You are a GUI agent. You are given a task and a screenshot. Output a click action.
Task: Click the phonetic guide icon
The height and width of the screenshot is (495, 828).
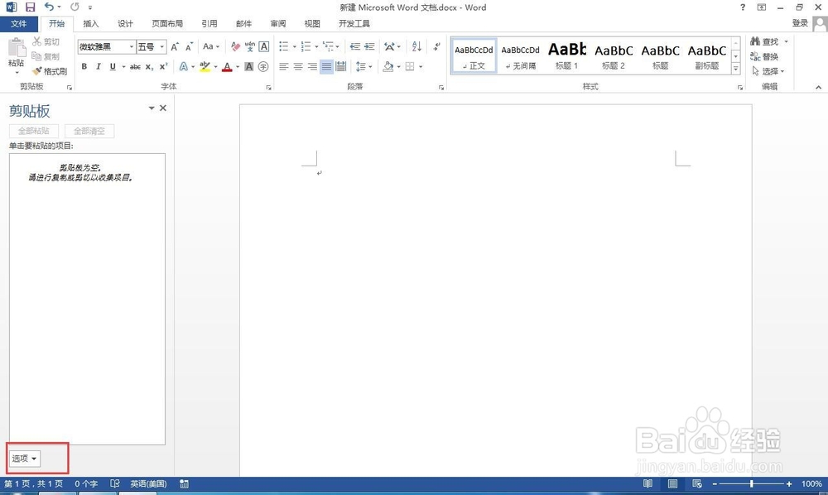250,47
